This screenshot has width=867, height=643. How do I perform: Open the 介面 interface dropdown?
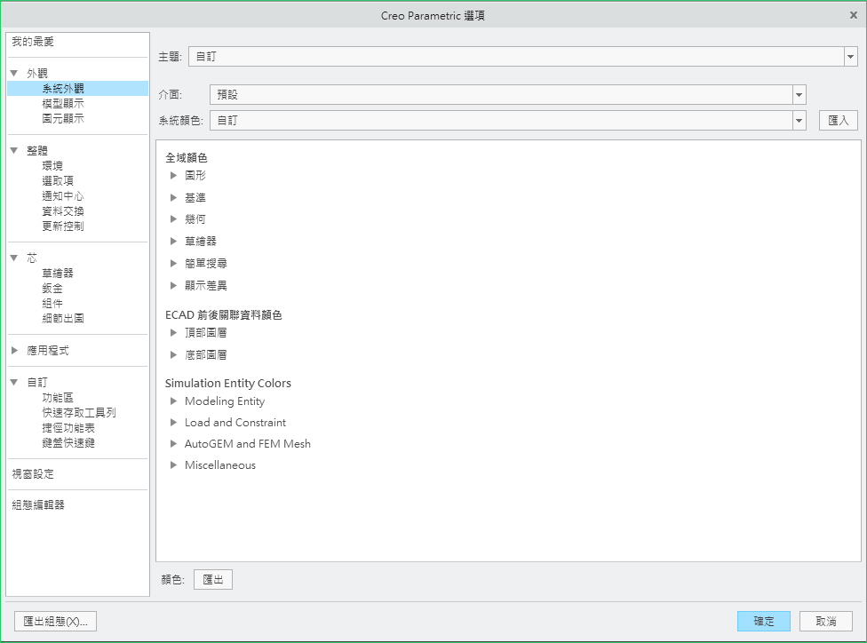click(x=799, y=95)
